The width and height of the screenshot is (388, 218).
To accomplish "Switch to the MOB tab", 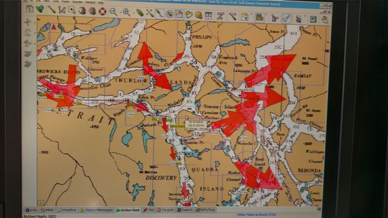I will [x=47, y=210].
